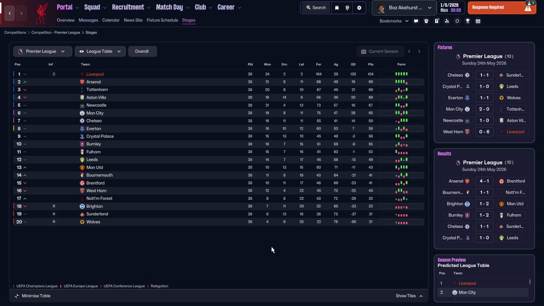The width and height of the screenshot is (544, 306).
Task: Open Liverpool in the league table
Action: 95,74
